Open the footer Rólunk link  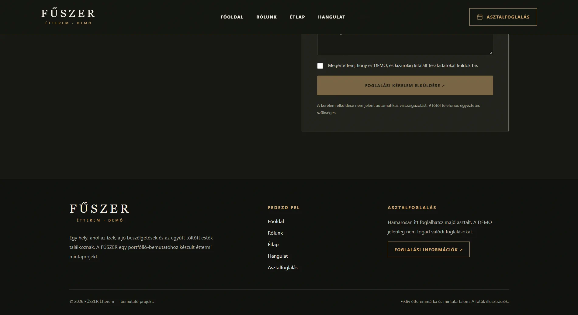275,233
